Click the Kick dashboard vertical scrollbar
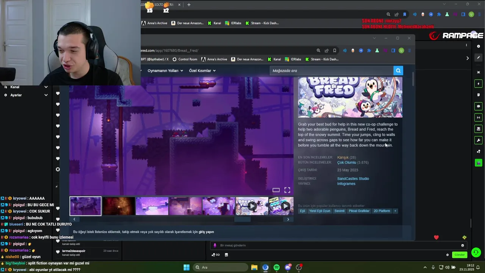The width and height of the screenshot is (485, 273). point(471,223)
